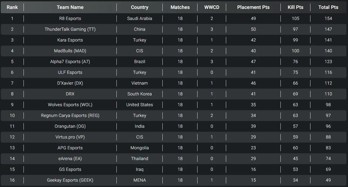Click the Total Pts column header
Viewport: 348px width, 187px height.
click(x=328, y=7)
